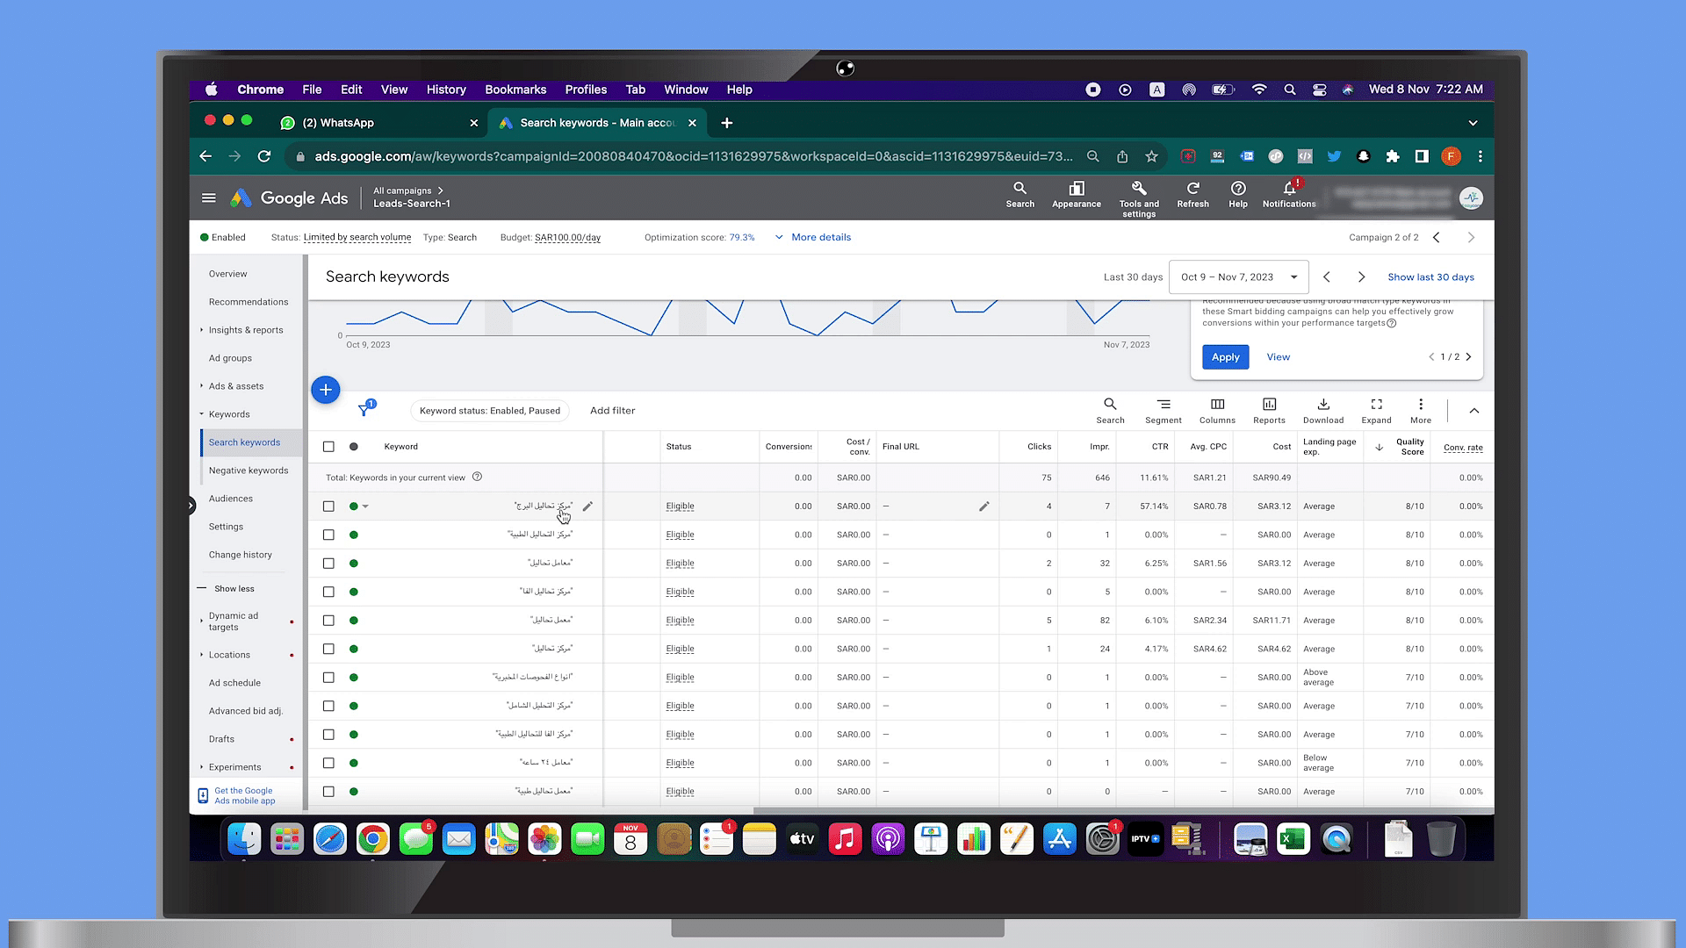Click the Chrome share icon in address bar
The height and width of the screenshot is (948, 1686).
coord(1122,156)
